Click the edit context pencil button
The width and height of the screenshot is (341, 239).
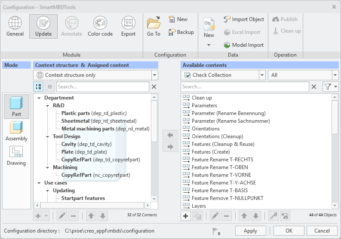tap(62, 216)
